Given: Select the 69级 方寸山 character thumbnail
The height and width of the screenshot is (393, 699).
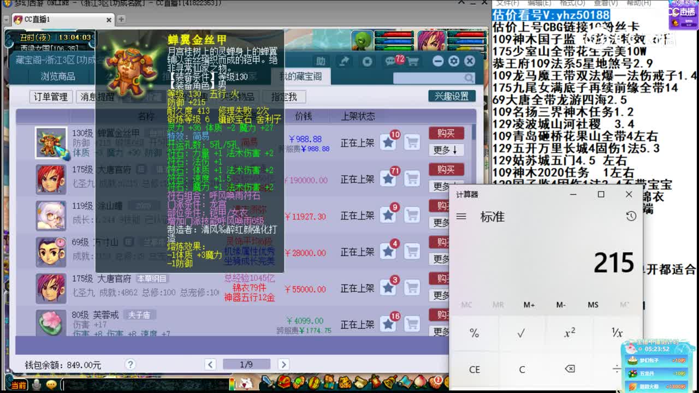Looking at the screenshot, I should pyautogui.click(x=51, y=252).
